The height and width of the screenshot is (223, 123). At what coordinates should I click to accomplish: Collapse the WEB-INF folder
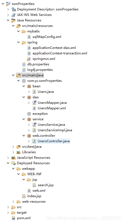click(x=19, y=174)
